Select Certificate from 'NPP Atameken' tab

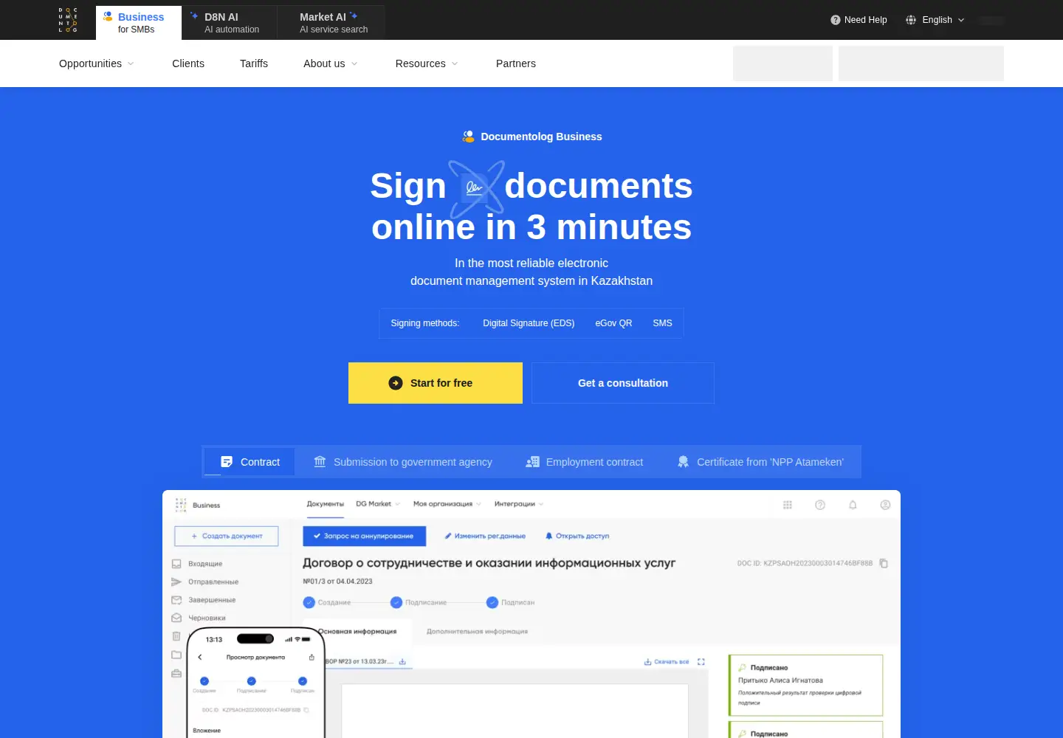tap(760, 462)
